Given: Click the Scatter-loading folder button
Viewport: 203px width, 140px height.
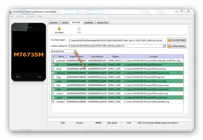Looking at the screenshot, I should pyautogui.click(x=177, y=46).
